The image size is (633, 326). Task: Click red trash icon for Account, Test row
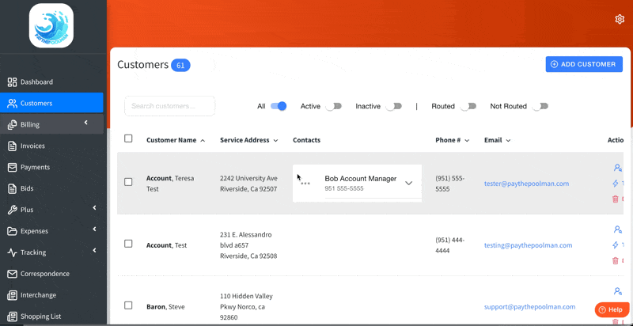click(x=616, y=260)
